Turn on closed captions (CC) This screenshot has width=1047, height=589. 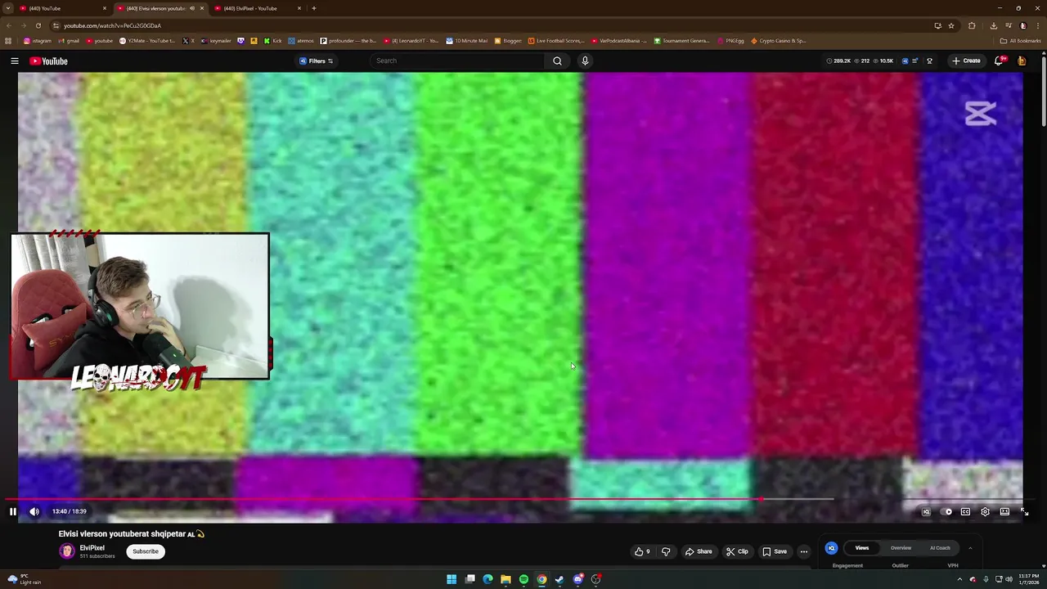pos(965,512)
